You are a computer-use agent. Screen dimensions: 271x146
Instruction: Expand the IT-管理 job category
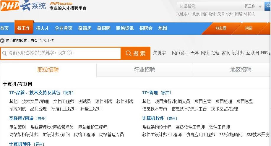pos(166,93)
